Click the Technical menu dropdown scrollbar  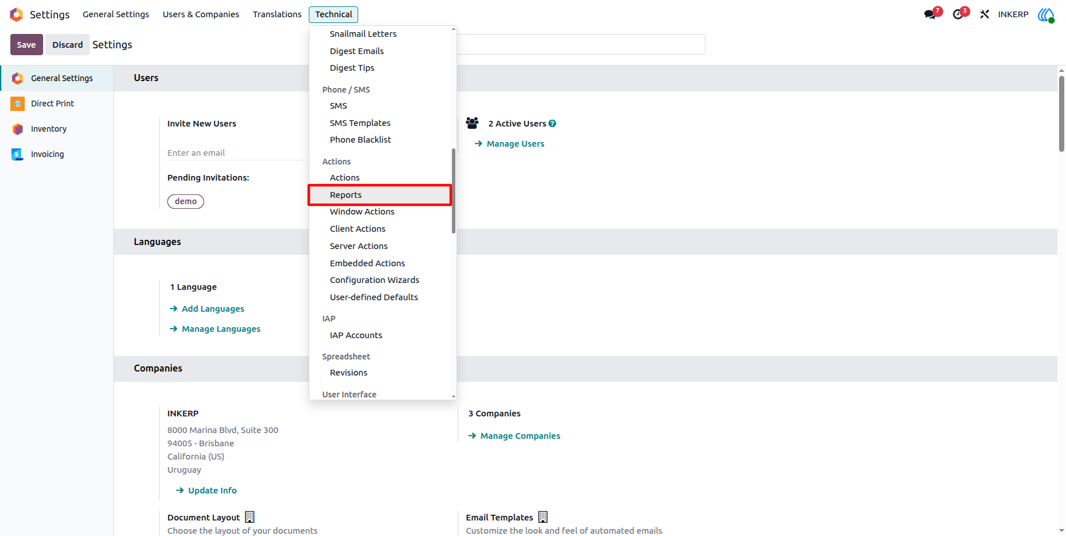coord(454,191)
